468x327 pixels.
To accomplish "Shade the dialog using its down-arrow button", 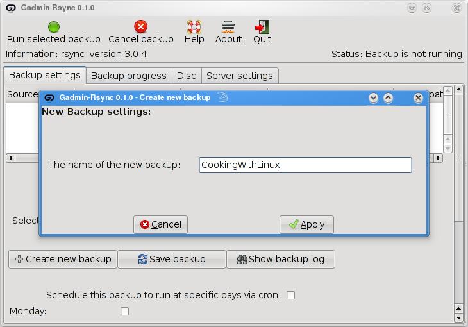I will point(373,98).
